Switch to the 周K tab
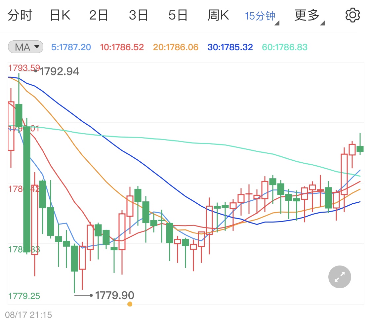372x326 pixels. point(218,15)
